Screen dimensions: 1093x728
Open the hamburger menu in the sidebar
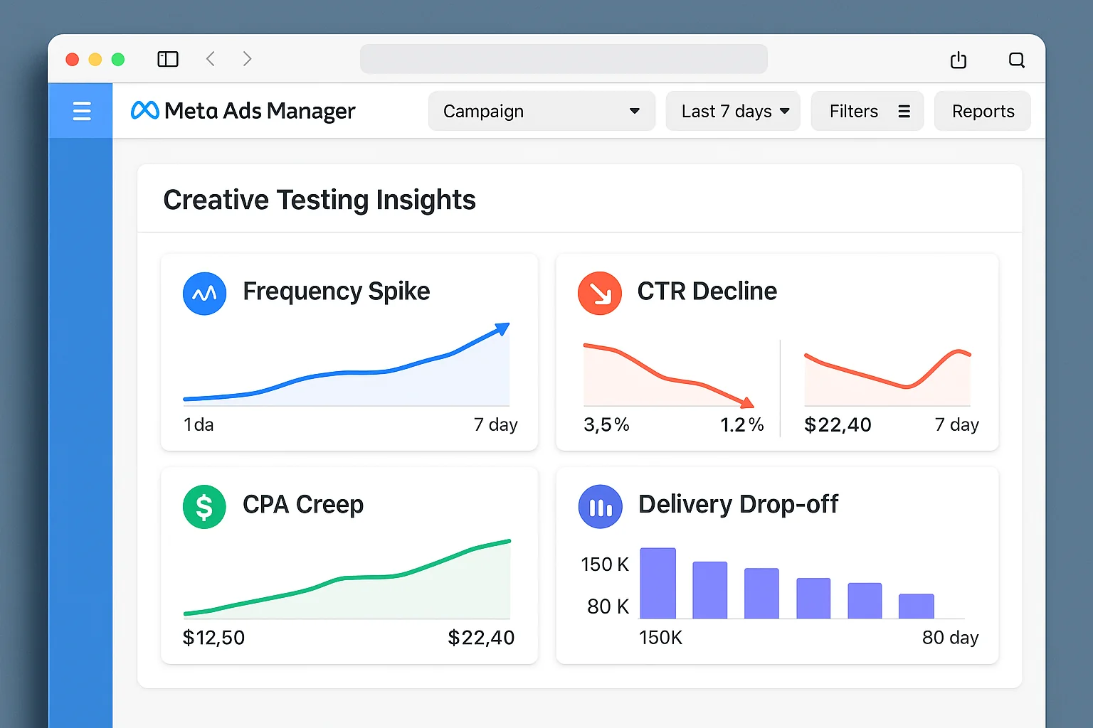tap(81, 111)
